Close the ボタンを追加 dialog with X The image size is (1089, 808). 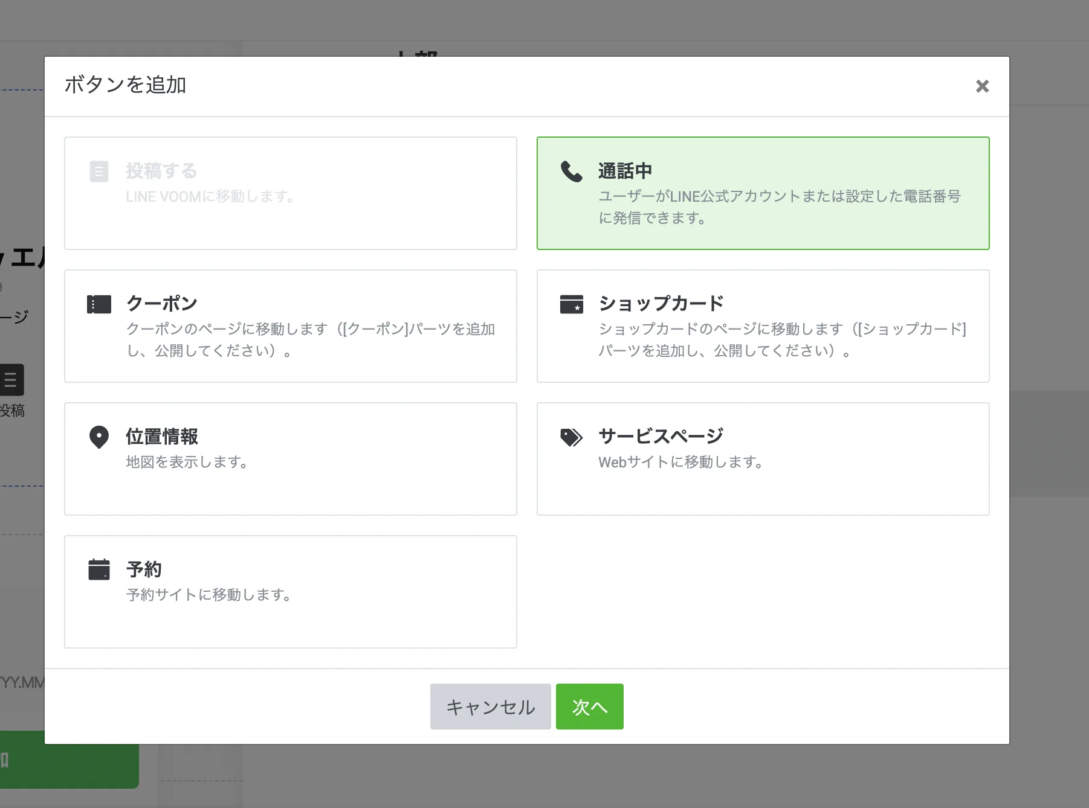[x=982, y=86]
